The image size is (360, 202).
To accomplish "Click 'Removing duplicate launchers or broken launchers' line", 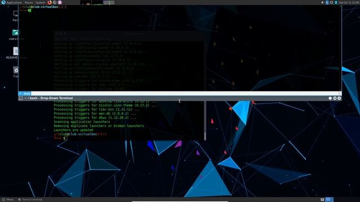I will (99, 126).
